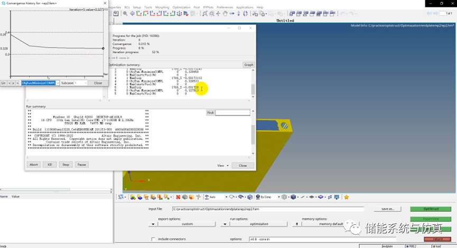Click the yellow star favorites icon
Viewport: 457px width, 248px height.
(x=346, y=197)
